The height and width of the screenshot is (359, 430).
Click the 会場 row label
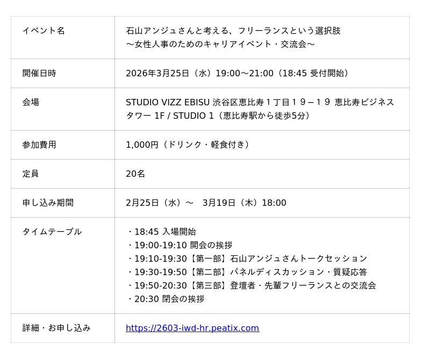point(31,102)
